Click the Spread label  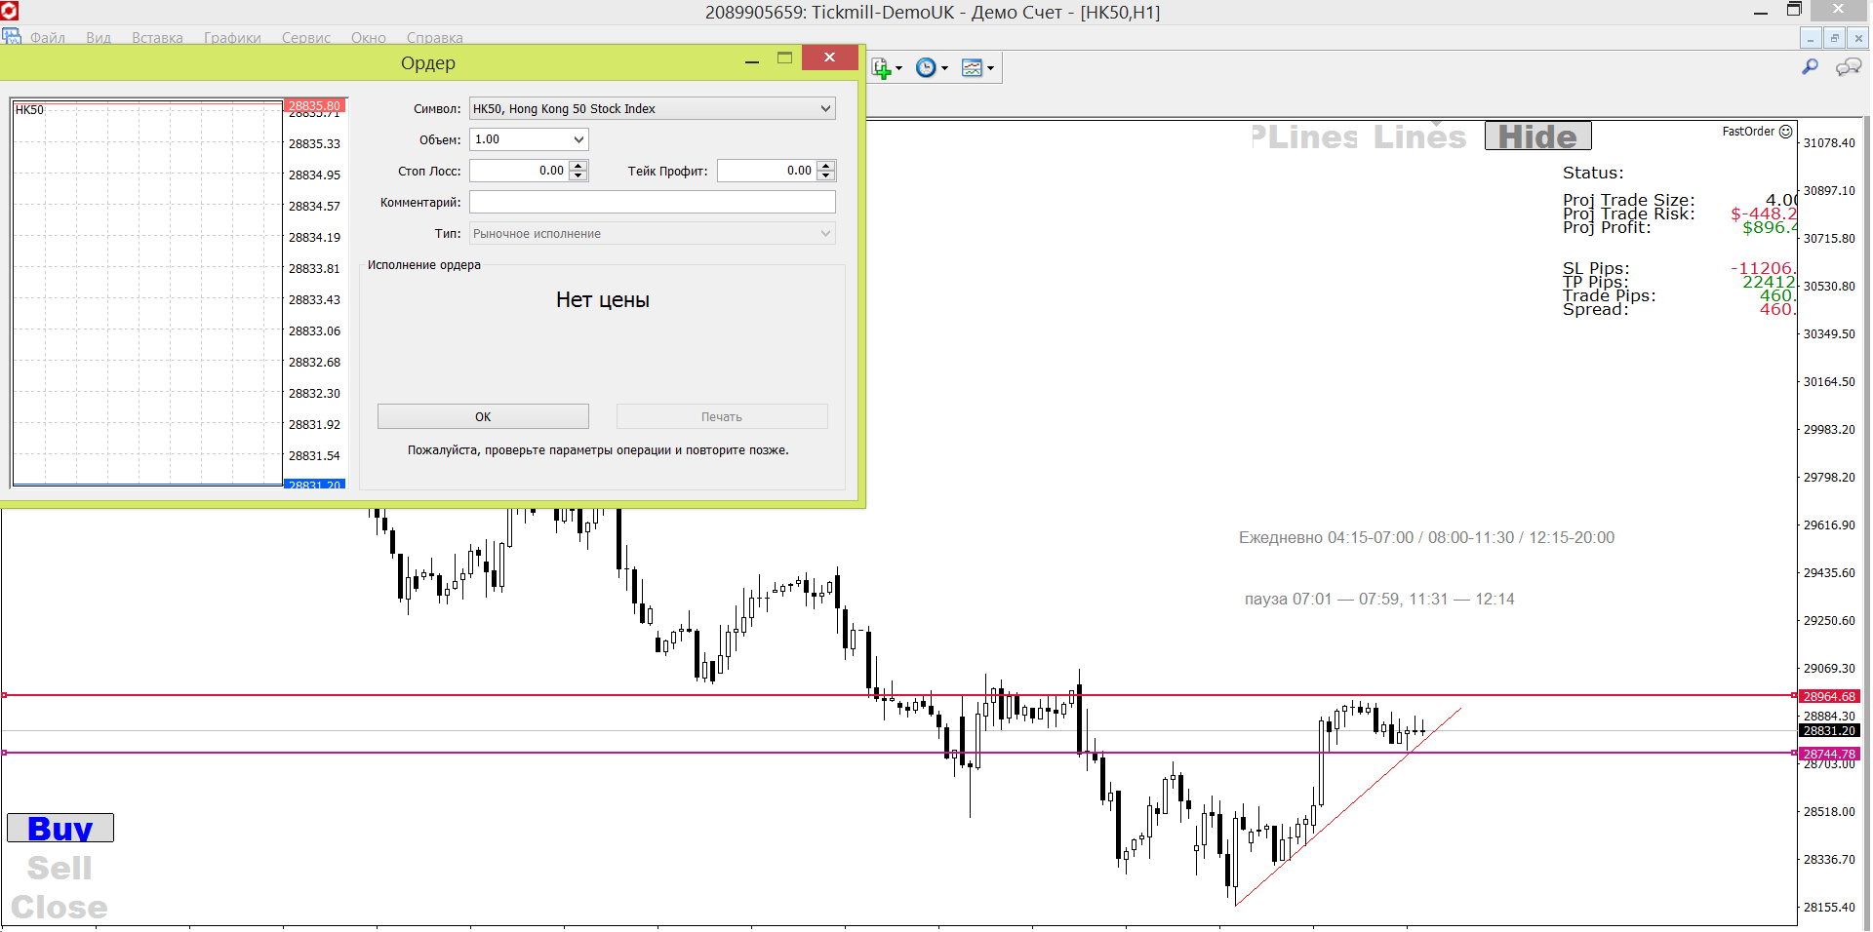(x=1596, y=309)
